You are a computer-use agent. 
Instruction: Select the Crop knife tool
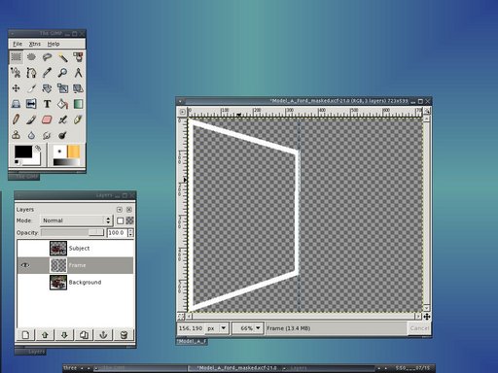[31, 88]
